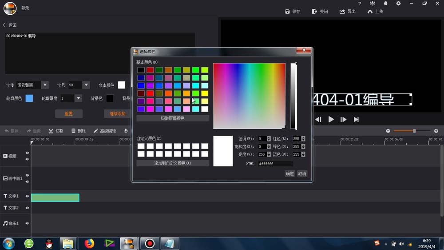Toggle visibility of 画中画1 track
The image size is (444, 250).
[27, 175]
